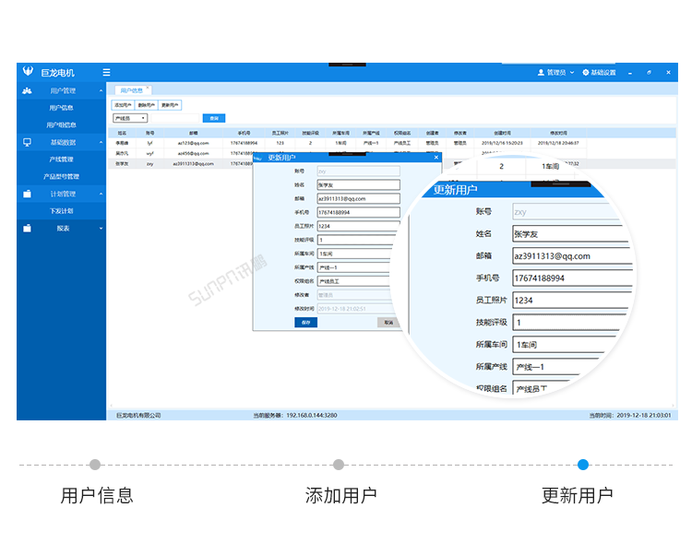This screenshot has width=692, height=543.
Task: Select the 用户信息 step dot
Action: coord(95,465)
